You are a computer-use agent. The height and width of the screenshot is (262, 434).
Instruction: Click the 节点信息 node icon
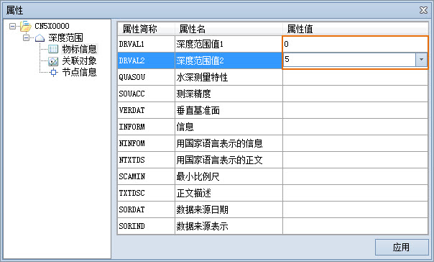point(53,73)
